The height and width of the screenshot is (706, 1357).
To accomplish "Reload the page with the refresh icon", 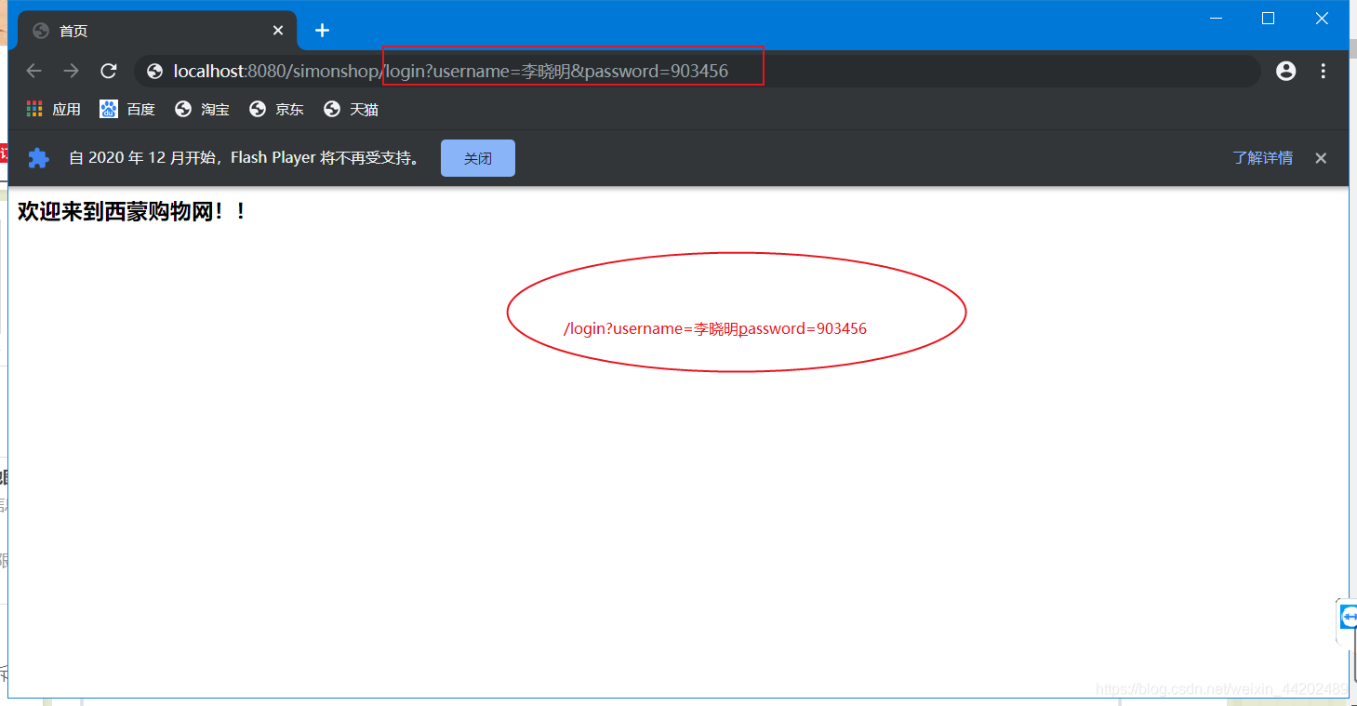I will 109,71.
